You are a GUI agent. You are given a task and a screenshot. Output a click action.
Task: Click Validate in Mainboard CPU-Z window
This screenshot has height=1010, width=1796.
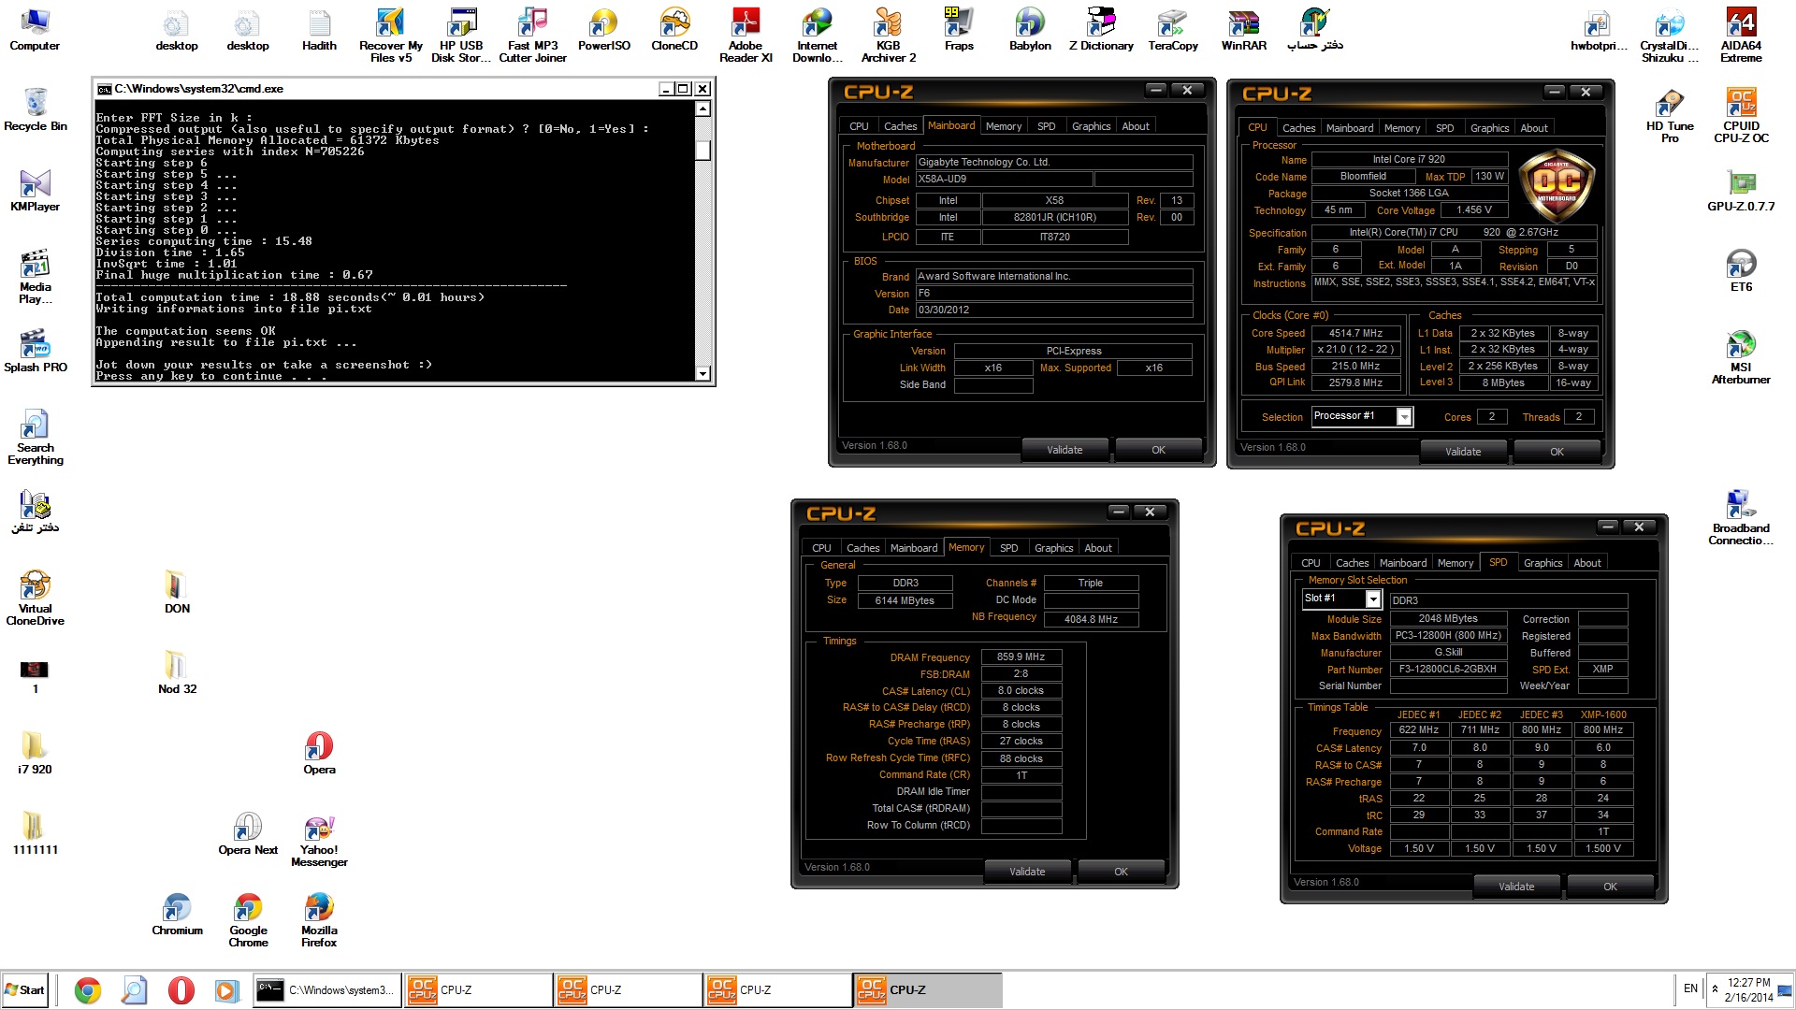point(1065,450)
